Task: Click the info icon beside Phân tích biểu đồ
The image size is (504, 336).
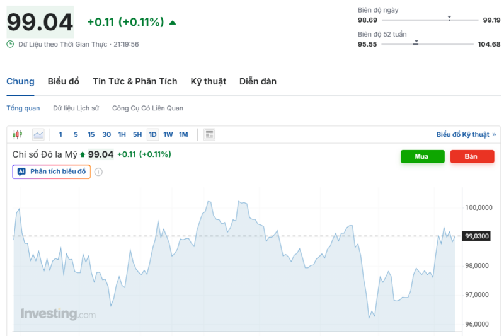Action: coord(98,171)
